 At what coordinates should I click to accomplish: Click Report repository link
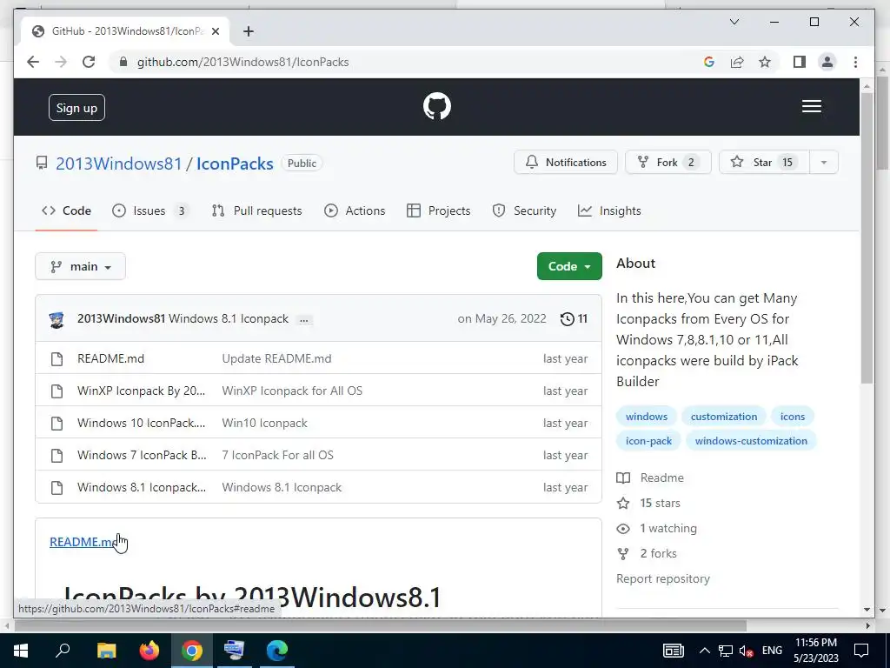pyautogui.click(x=663, y=578)
